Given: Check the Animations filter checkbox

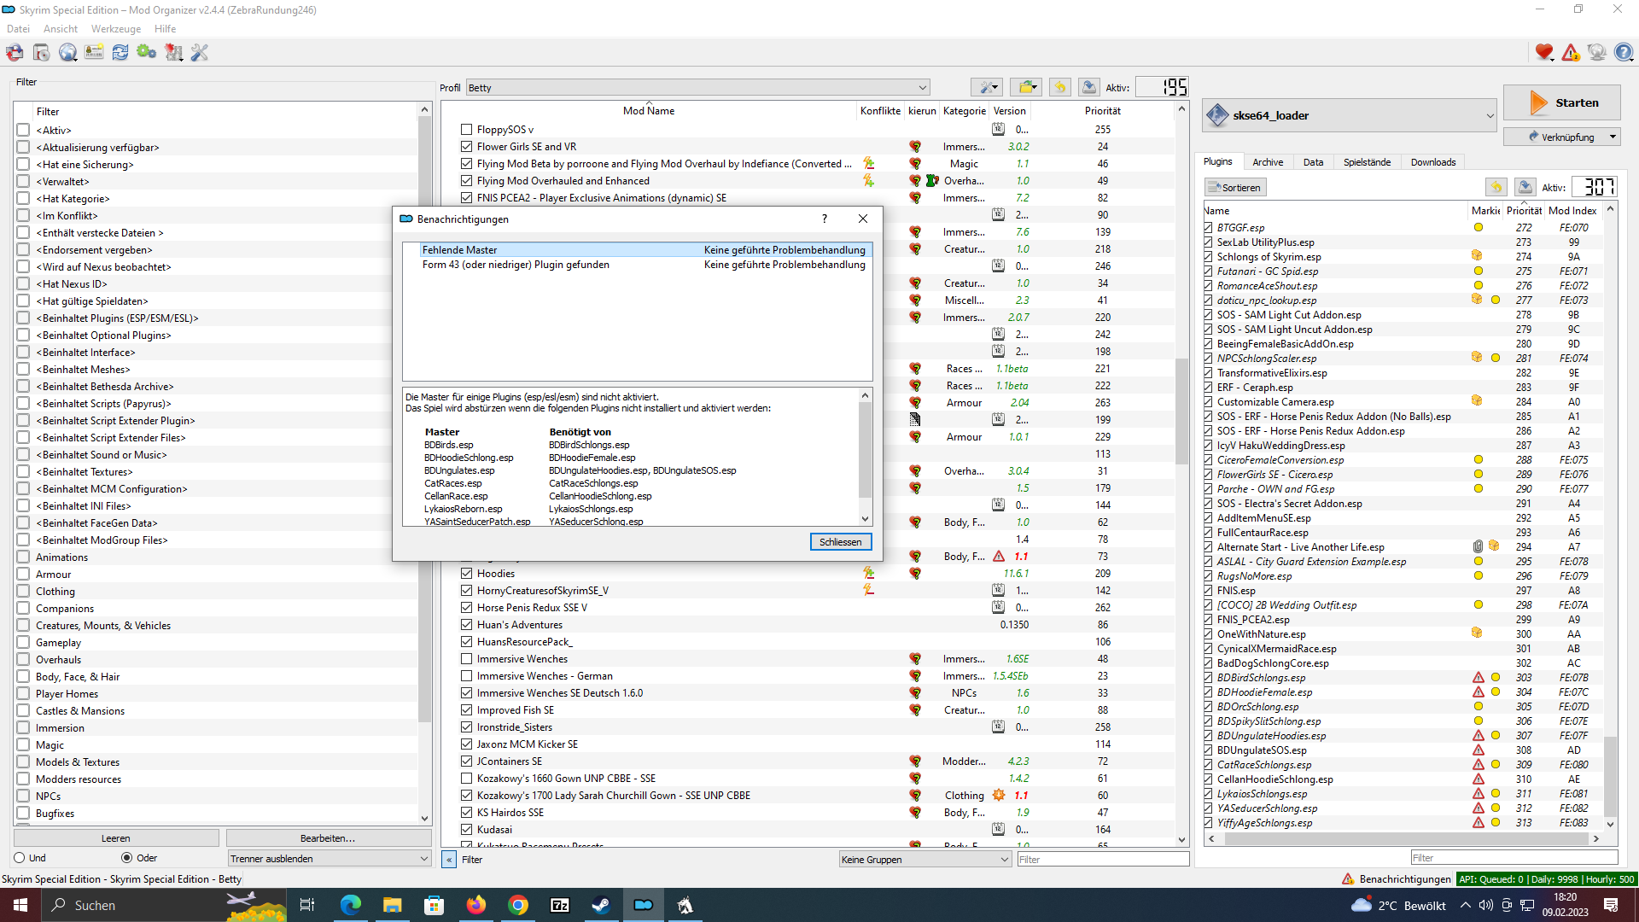Looking at the screenshot, I should click(x=23, y=557).
